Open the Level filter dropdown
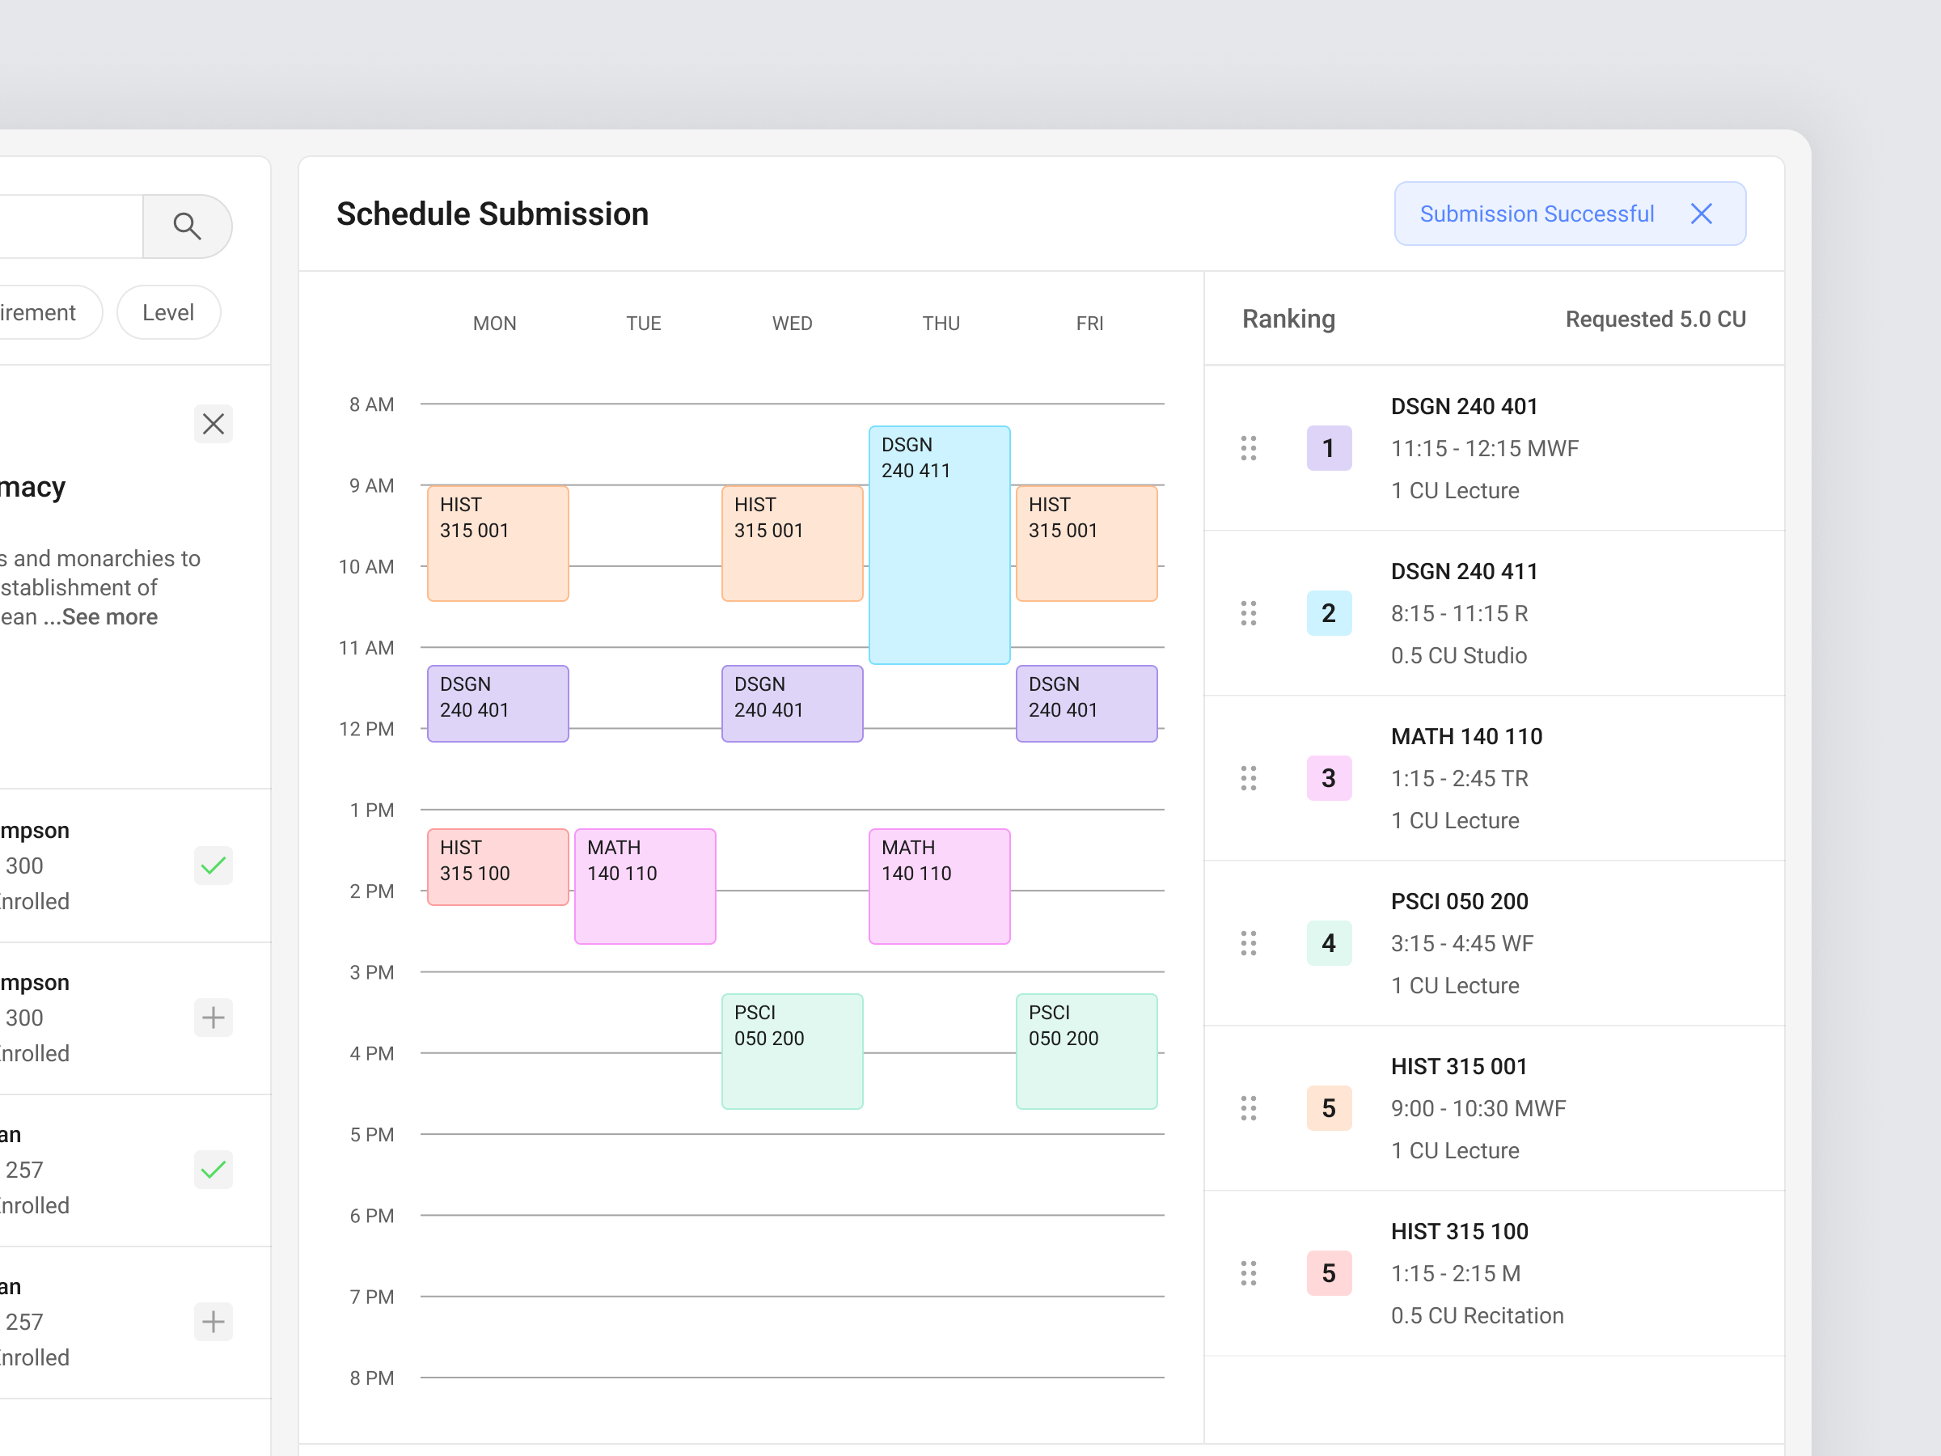 tap(168, 312)
